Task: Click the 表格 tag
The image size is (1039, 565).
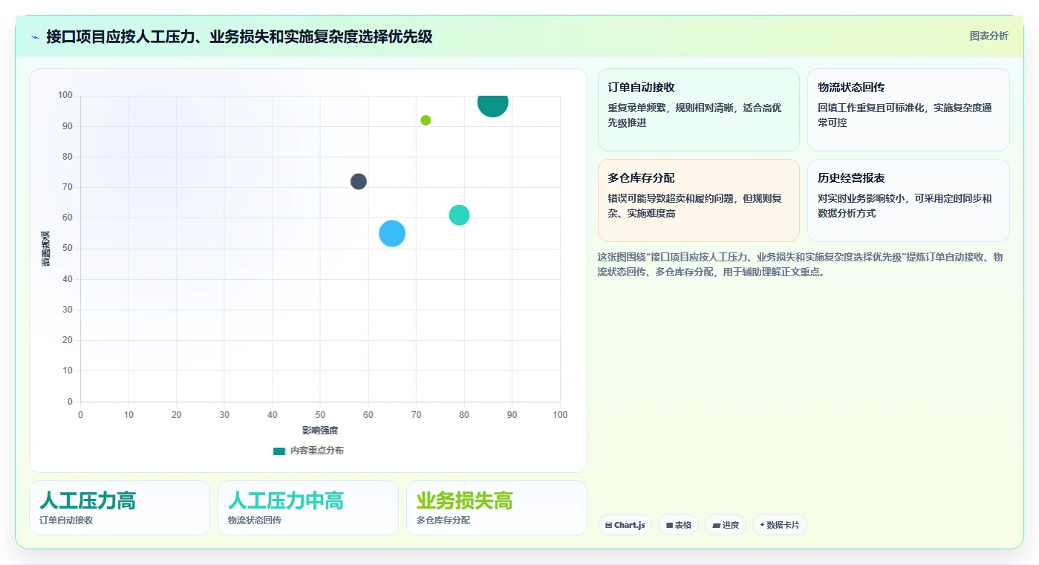Action: [x=678, y=525]
